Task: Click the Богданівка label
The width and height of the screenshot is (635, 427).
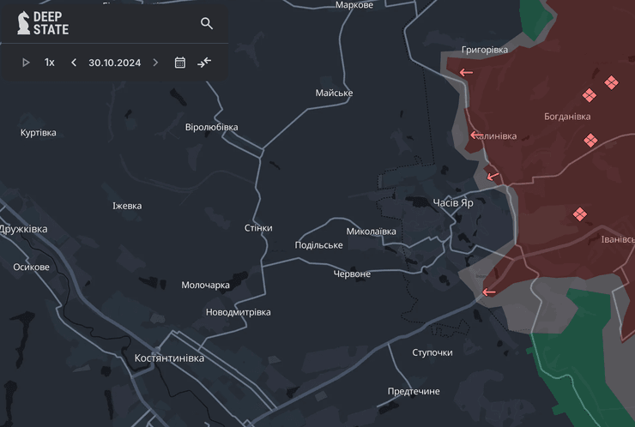Action: pos(567,117)
